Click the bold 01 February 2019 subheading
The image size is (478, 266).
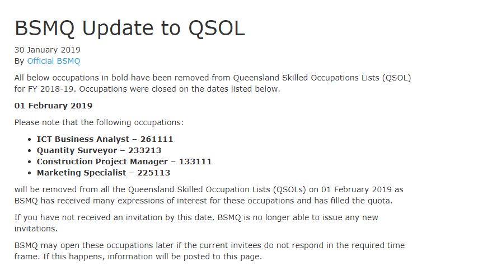coord(53,106)
